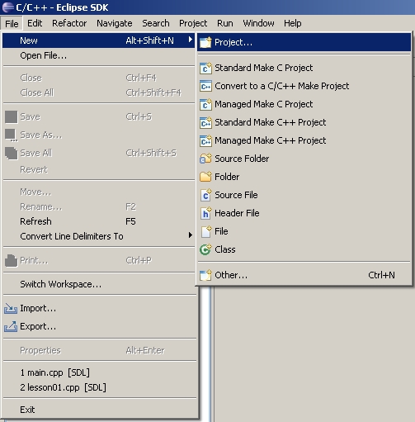
Task: Click the Source Folder icon
Action: click(205, 159)
